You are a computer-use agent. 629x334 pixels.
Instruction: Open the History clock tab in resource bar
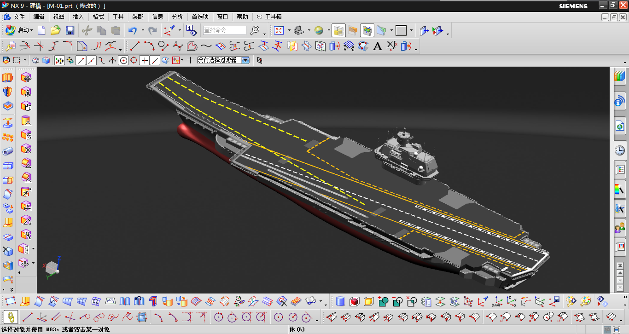click(x=620, y=150)
